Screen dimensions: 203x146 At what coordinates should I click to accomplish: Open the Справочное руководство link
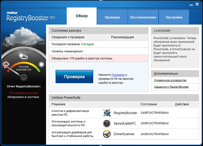tap(170, 80)
